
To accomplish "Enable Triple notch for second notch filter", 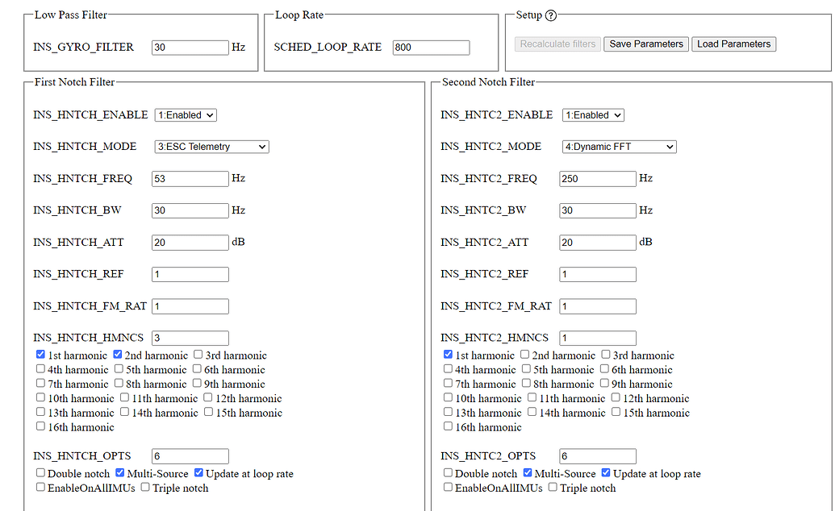I will tap(553, 487).
